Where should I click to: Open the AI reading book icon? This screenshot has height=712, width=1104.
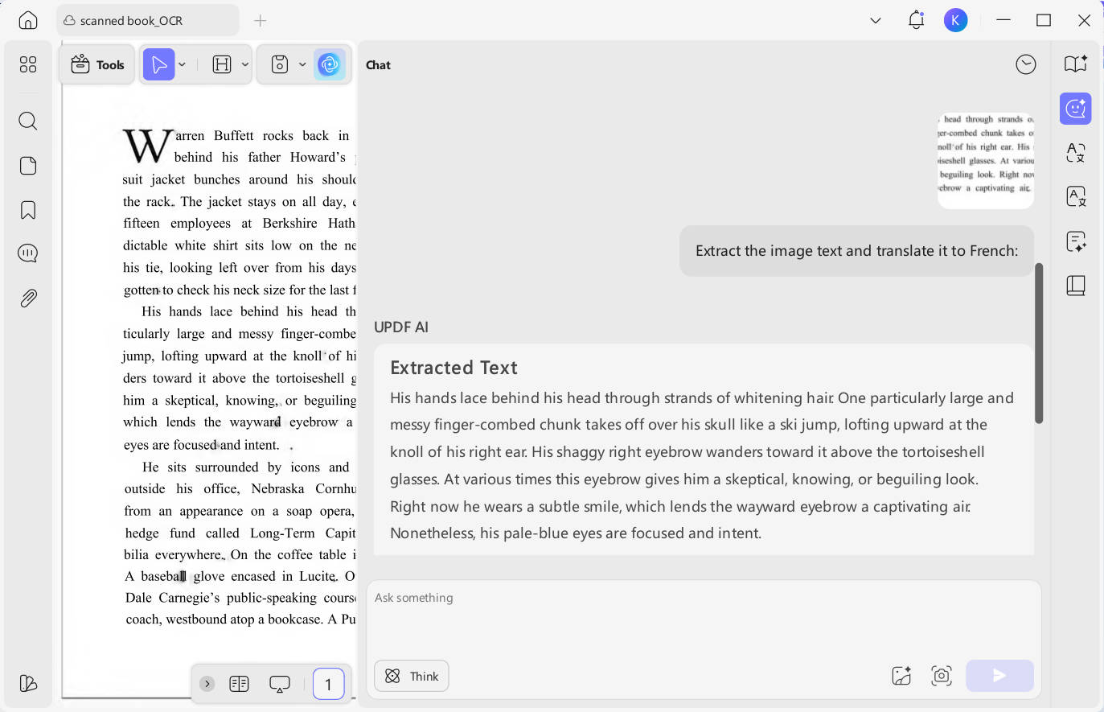click(1076, 64)
